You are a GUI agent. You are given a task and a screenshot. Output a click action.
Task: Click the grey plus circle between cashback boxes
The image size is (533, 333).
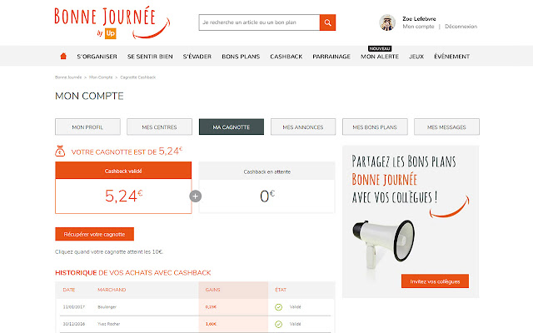(x=195, y=196)
